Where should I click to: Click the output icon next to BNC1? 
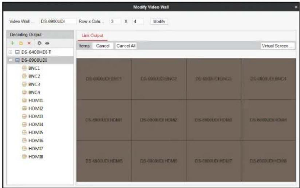(x=24, y=68)
